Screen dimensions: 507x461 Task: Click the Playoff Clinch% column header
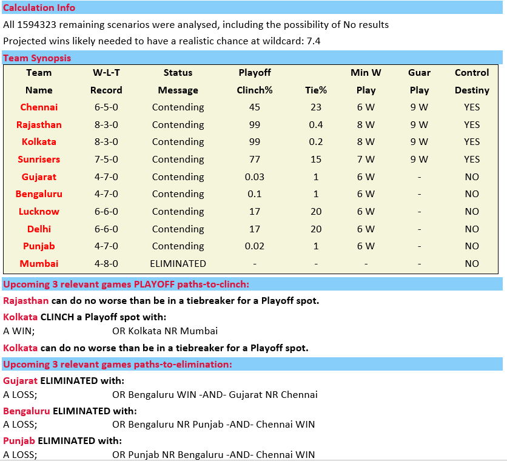point(255,81)
